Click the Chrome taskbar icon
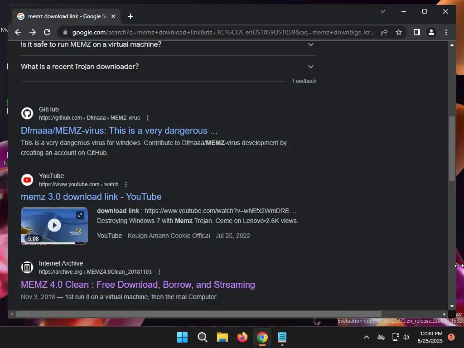 262,337
